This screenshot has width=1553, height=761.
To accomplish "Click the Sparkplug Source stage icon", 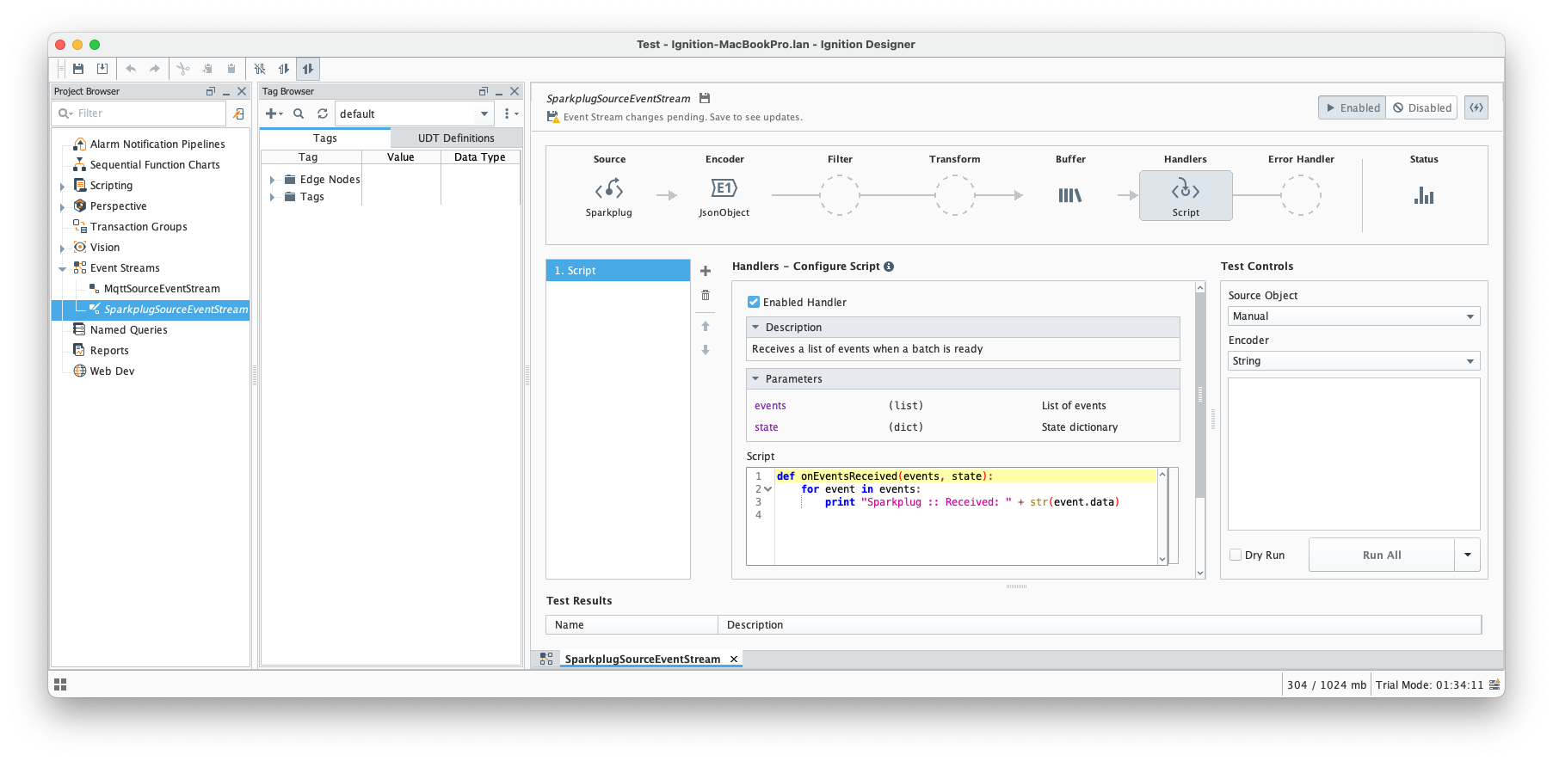I will 609,190.
